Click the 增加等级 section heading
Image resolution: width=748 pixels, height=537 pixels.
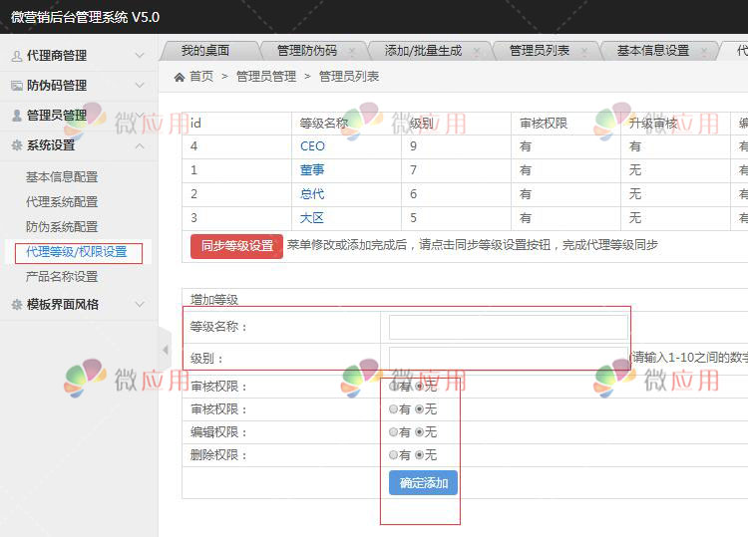(x=214, y=300)
